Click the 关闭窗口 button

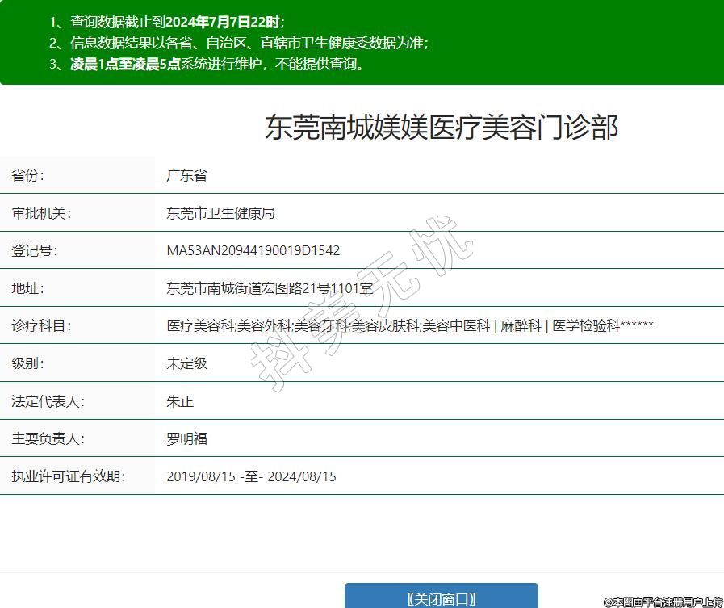[441, 598]
